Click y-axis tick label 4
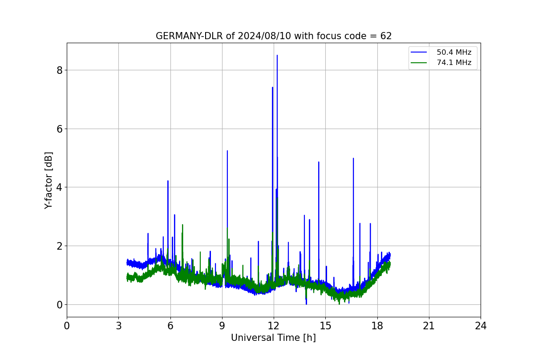This screenshot has width=534, height=356. pyautogui.click(x=60, y=187)
